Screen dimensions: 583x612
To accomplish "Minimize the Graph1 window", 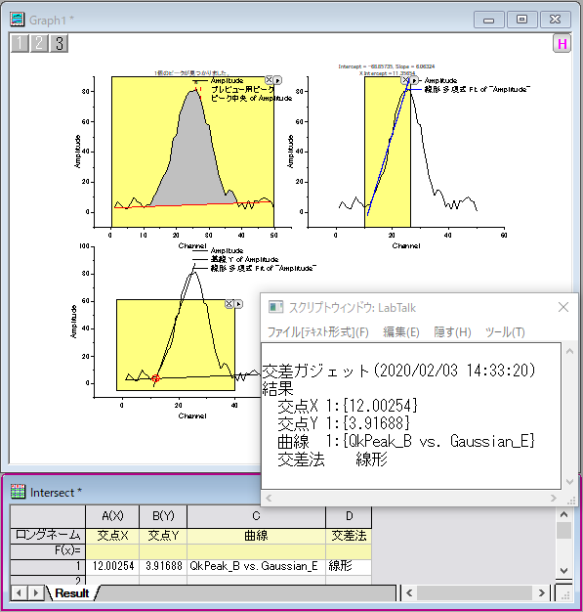I will click(488, 20).
